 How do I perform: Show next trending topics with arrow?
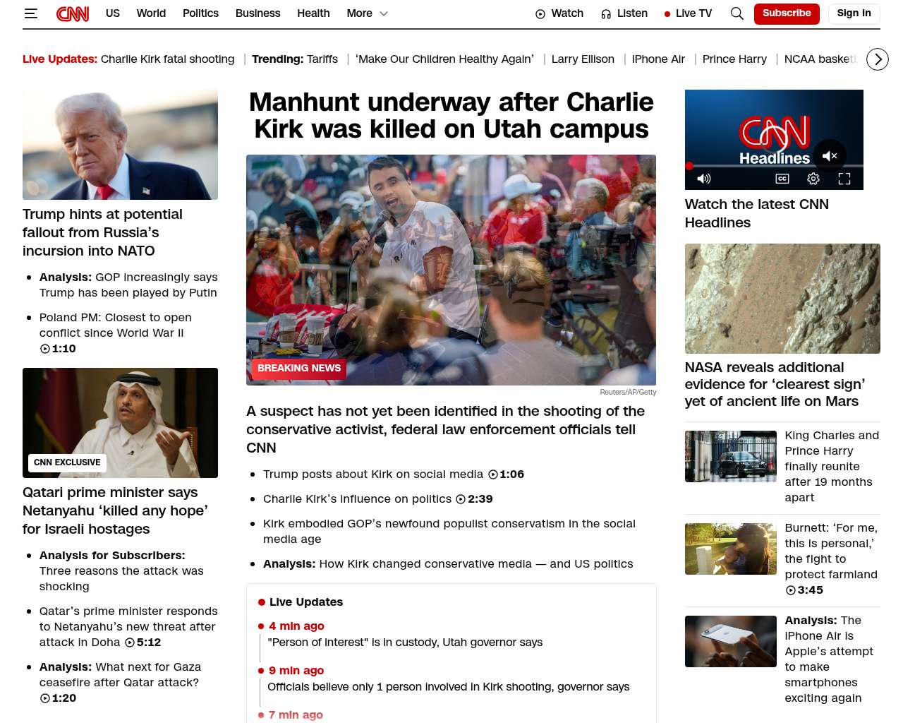(x=878, y=59)
